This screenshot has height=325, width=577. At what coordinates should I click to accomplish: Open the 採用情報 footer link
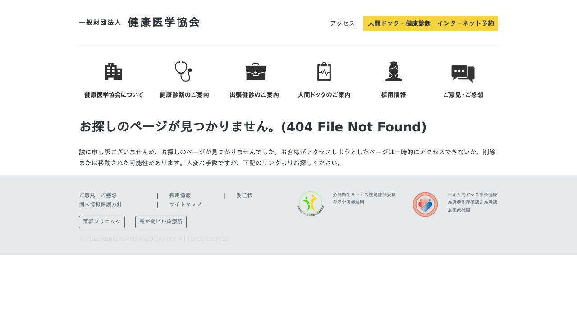[x=180, y=195]
